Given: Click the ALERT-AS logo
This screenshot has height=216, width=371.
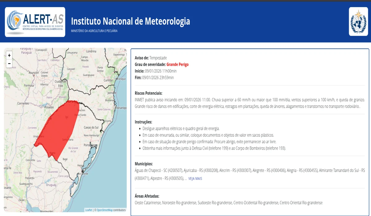Looking at the screenshot, I should tap(35, 22).
